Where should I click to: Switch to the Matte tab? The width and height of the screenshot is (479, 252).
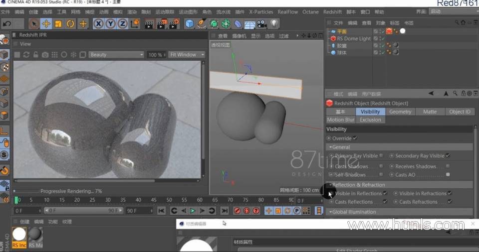click(x=430, y=112)
